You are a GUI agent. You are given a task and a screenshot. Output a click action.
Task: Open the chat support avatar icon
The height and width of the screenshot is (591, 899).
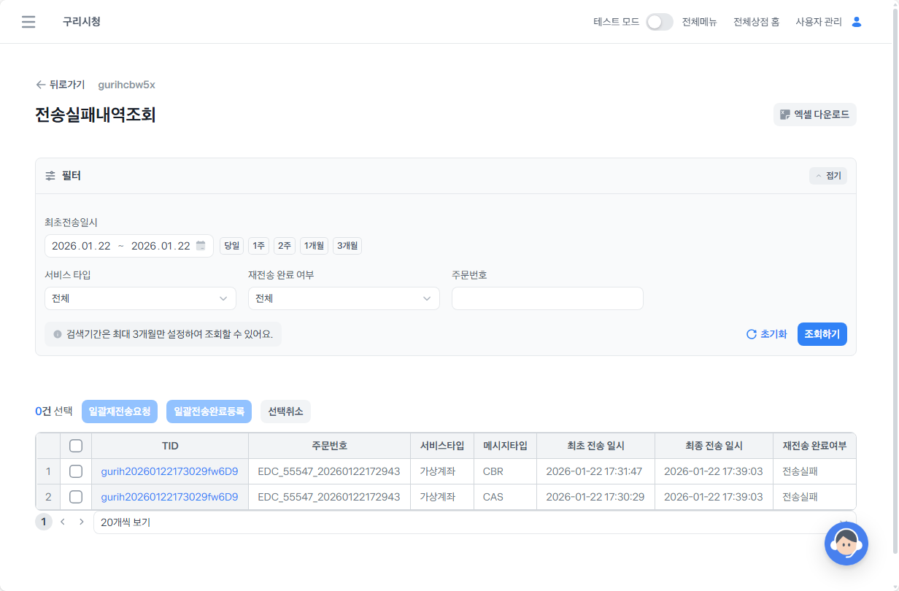pos(846,543)
